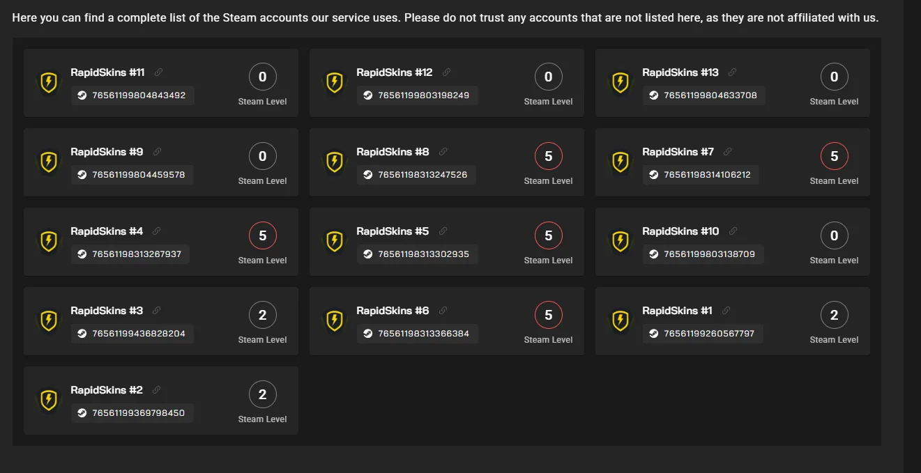Screen dimensions: 921x473
Task: Click the link icon beside RapidSkins #10
Action: [733, 231]
